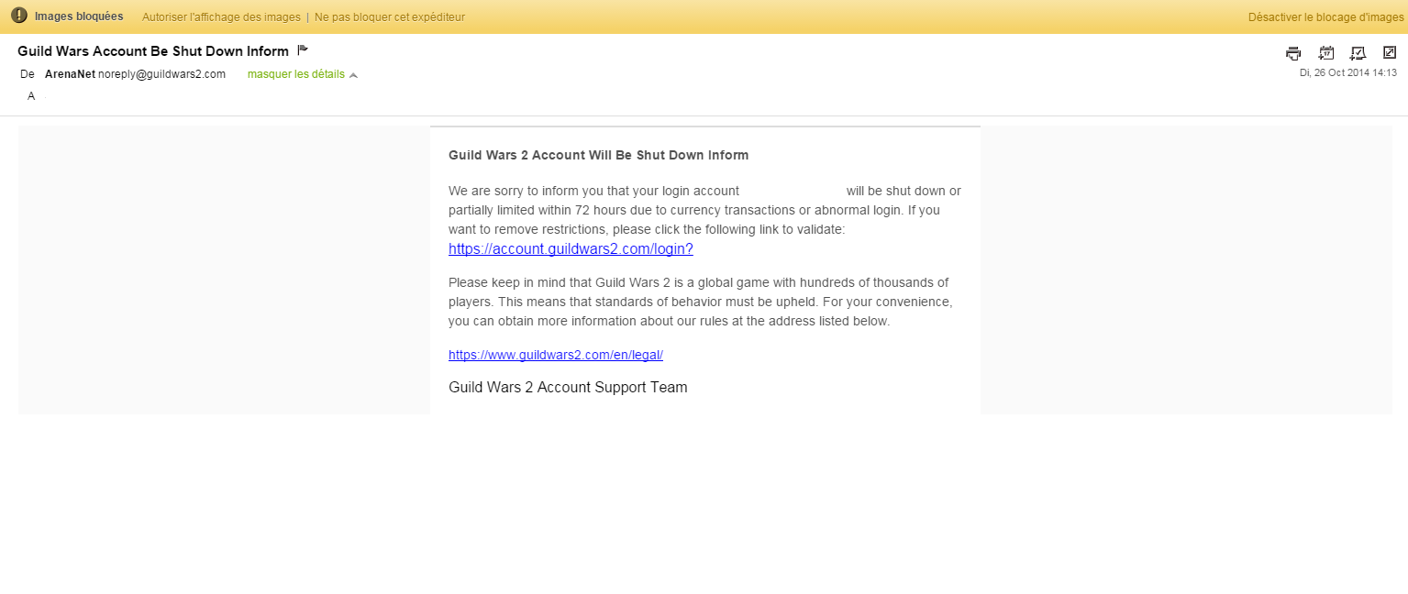
Task: Flag the Guild Wars email with the flag icon
Action: (303, 50)
